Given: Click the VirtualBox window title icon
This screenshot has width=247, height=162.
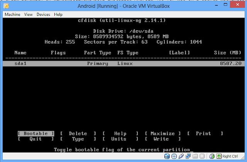Looking at the screenshot, I should 6,6.
